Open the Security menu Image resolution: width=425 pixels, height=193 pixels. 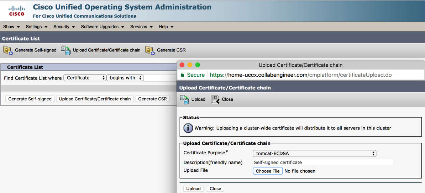64,27
